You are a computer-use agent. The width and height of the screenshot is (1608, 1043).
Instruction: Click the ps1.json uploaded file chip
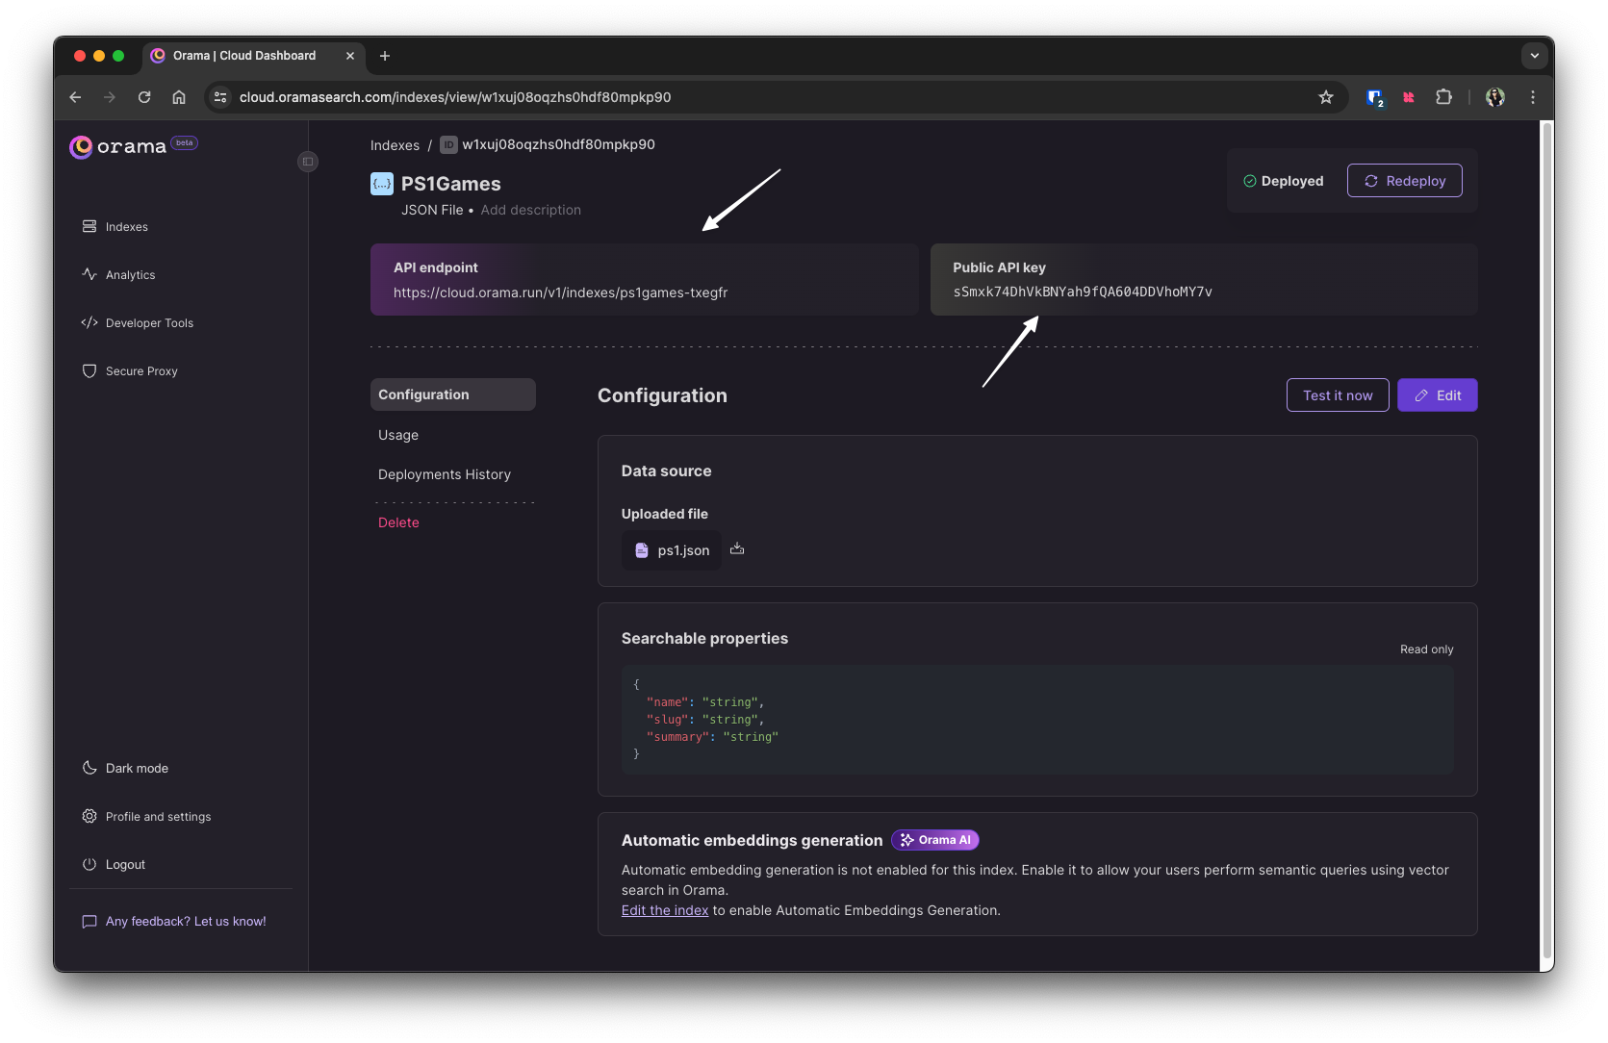coord(672,550)
